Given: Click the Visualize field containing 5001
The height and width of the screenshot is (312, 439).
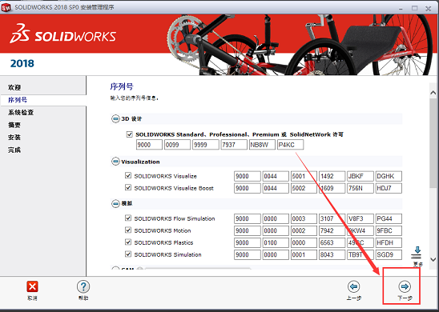Looking at the screenshot, I should point(304,176).
